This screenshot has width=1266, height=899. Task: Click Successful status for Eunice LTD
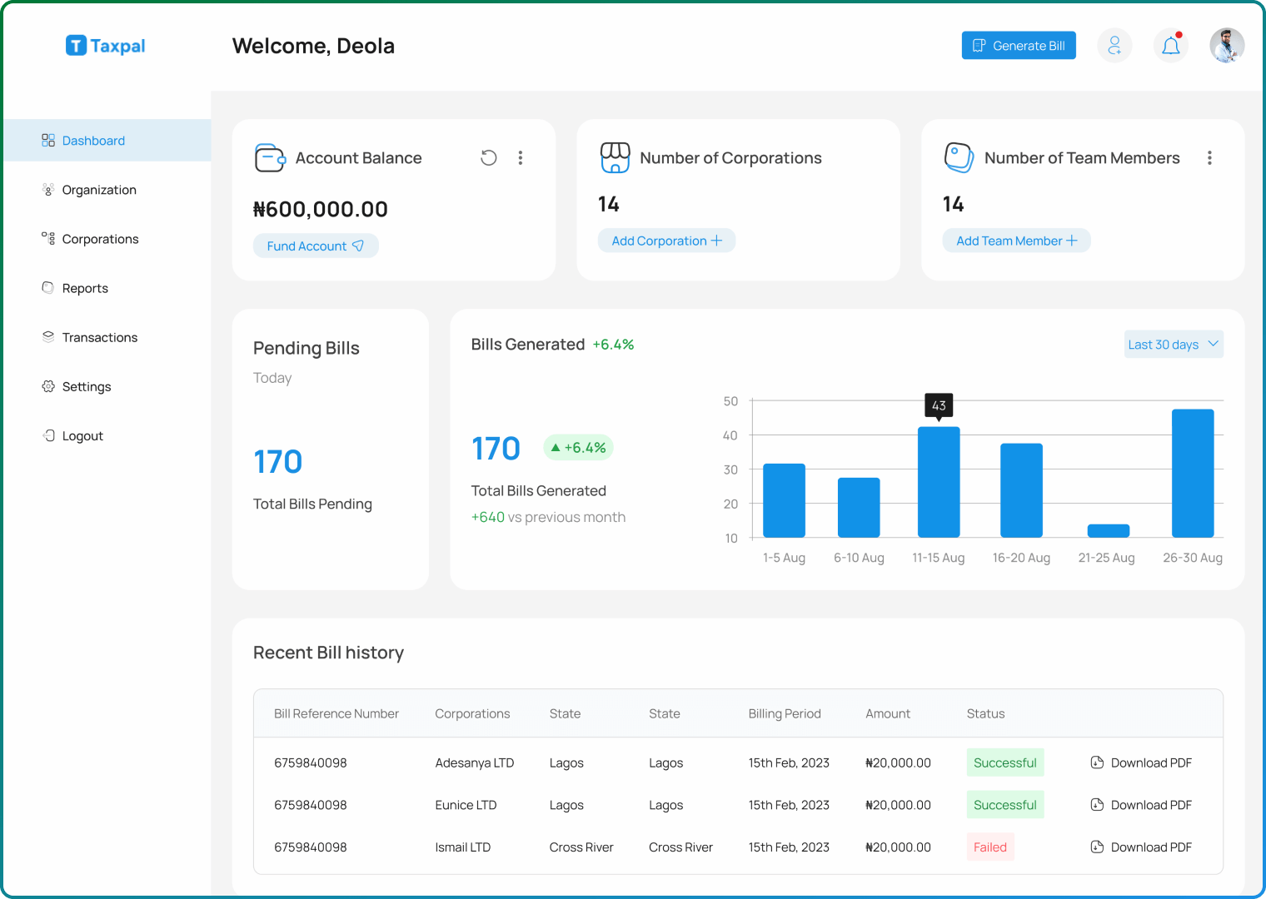(1005, 805)
